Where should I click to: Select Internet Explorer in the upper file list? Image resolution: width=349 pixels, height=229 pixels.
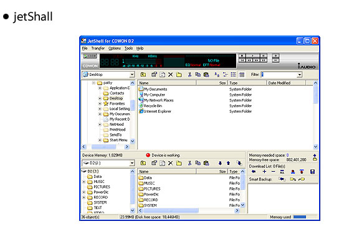point(155,111)
